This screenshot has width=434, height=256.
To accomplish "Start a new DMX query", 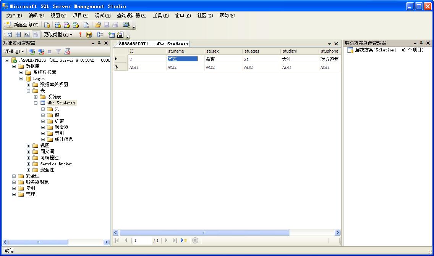I will click(x=67, y=25).
